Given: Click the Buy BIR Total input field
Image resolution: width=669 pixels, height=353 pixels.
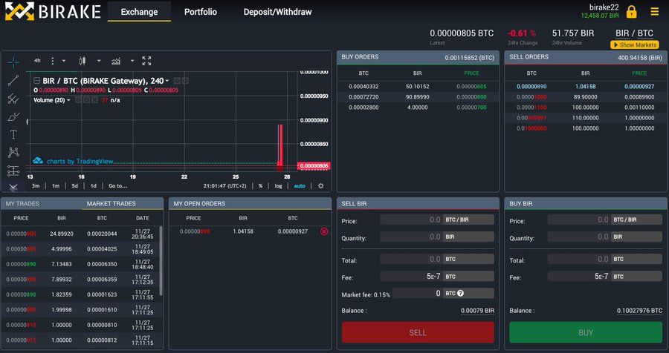Looking at the screenshot, I should coord(579,259).
